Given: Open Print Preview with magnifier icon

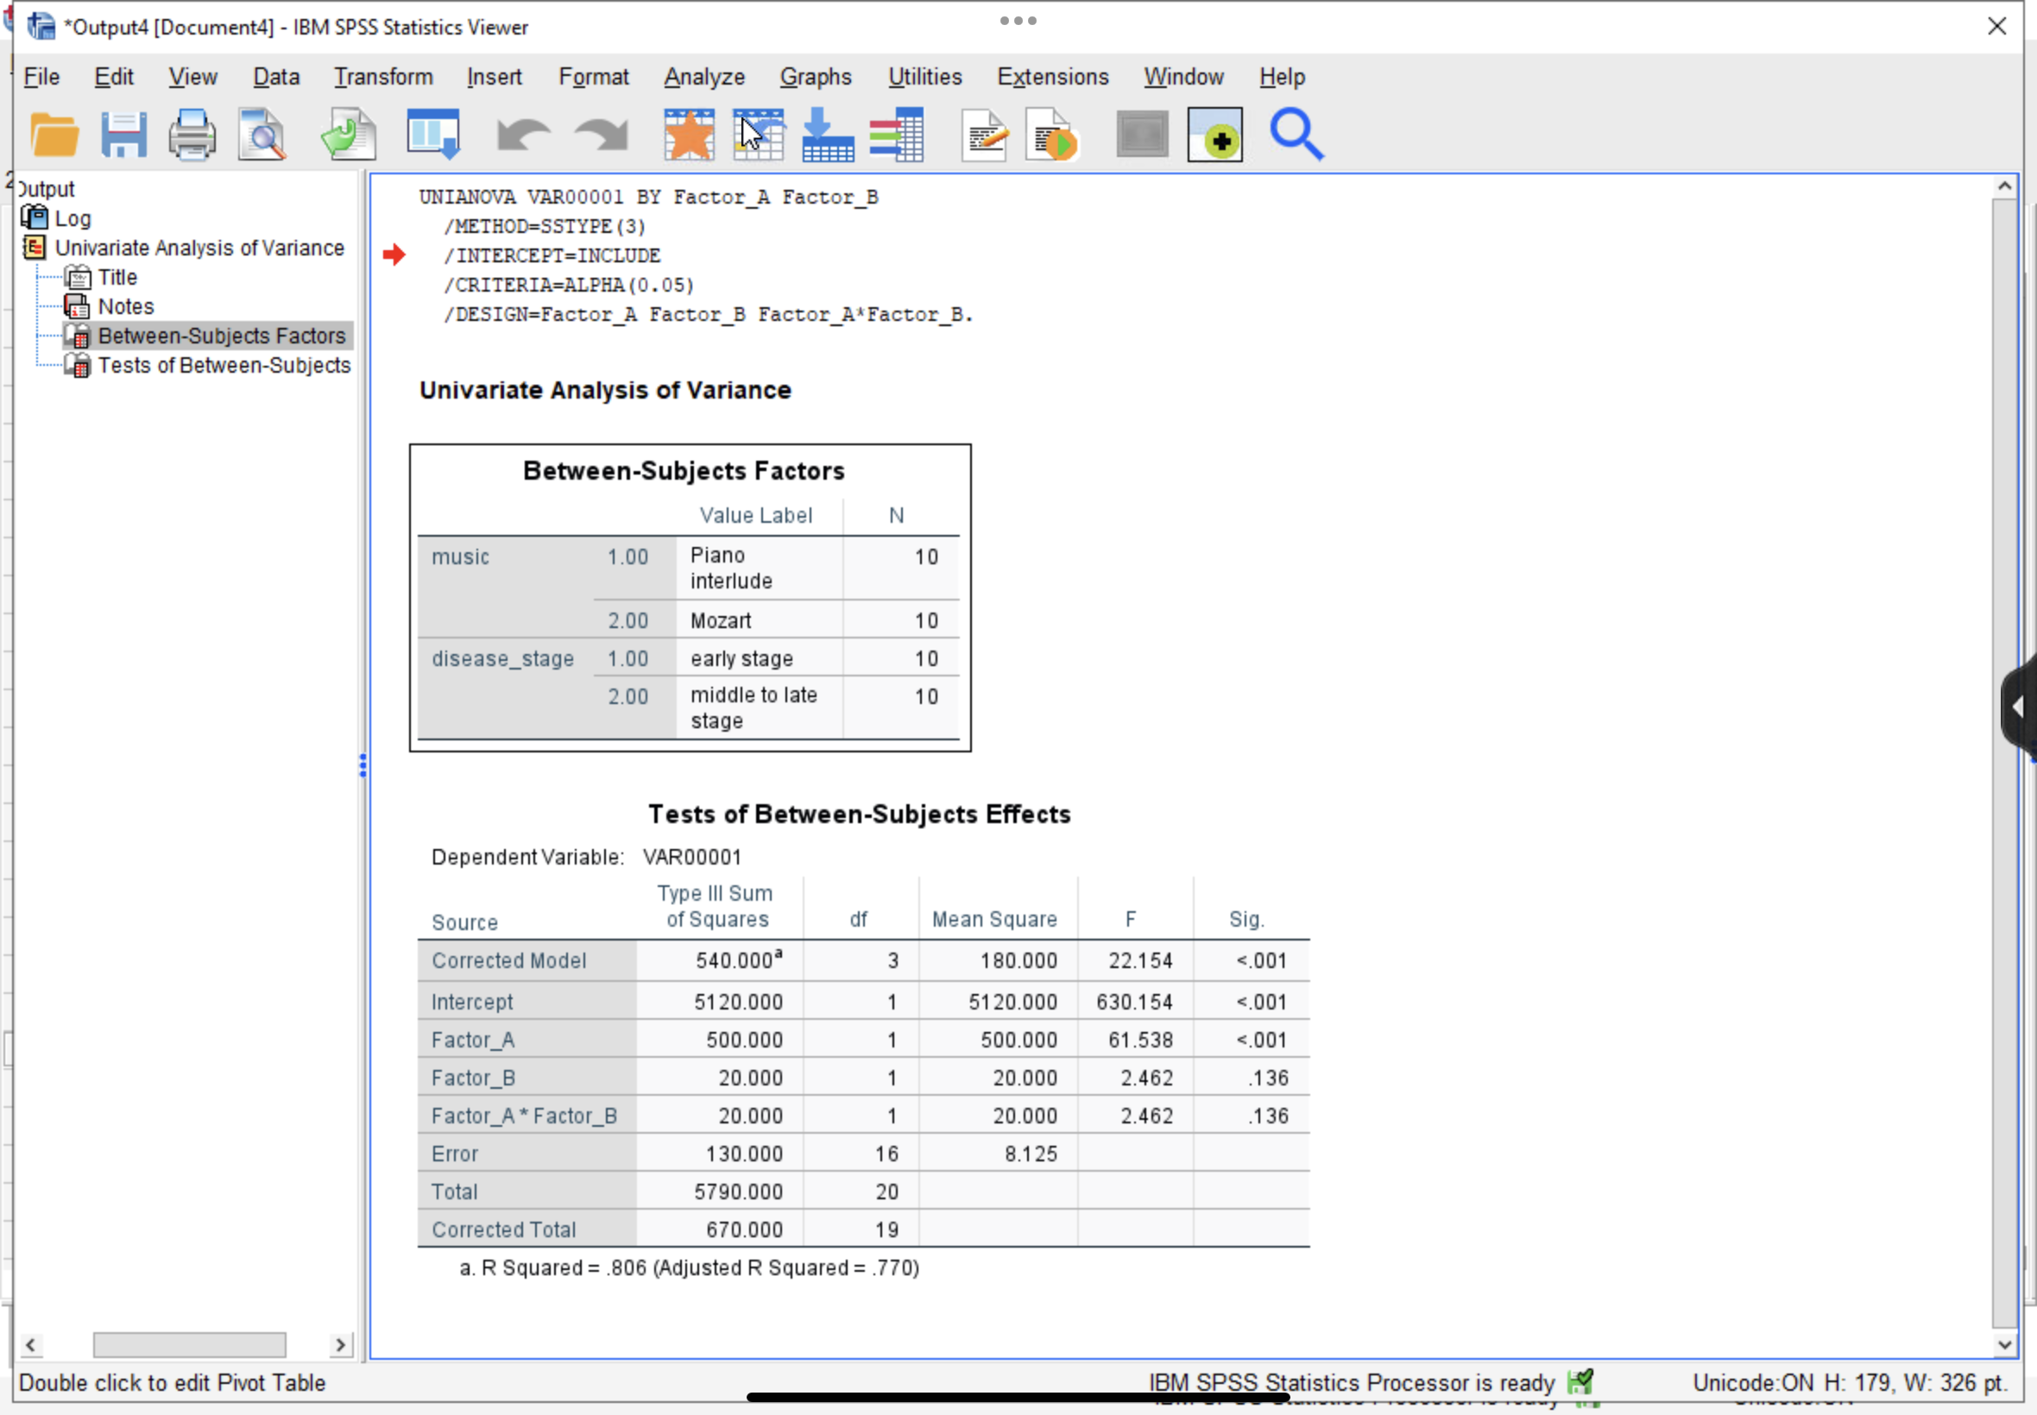Looking at the screenshot, I should 262,135.
